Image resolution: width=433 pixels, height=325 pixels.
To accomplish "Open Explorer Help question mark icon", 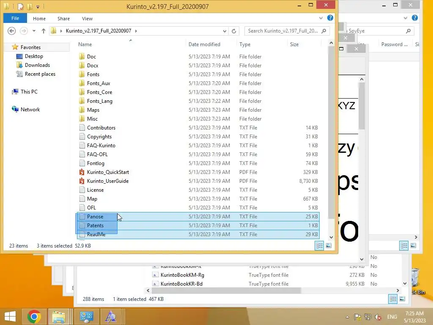I will click(330, 18).
